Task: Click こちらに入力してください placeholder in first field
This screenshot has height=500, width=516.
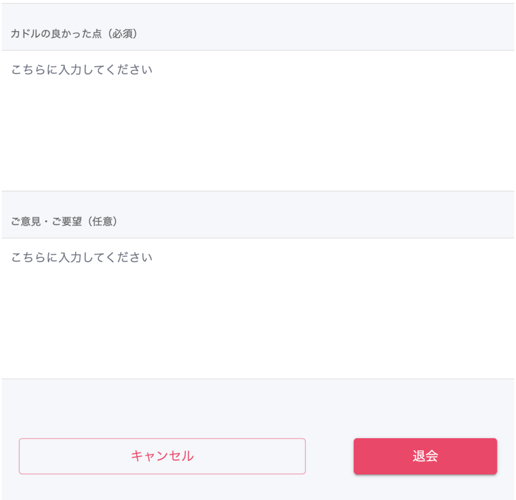Action: [82, 69]
